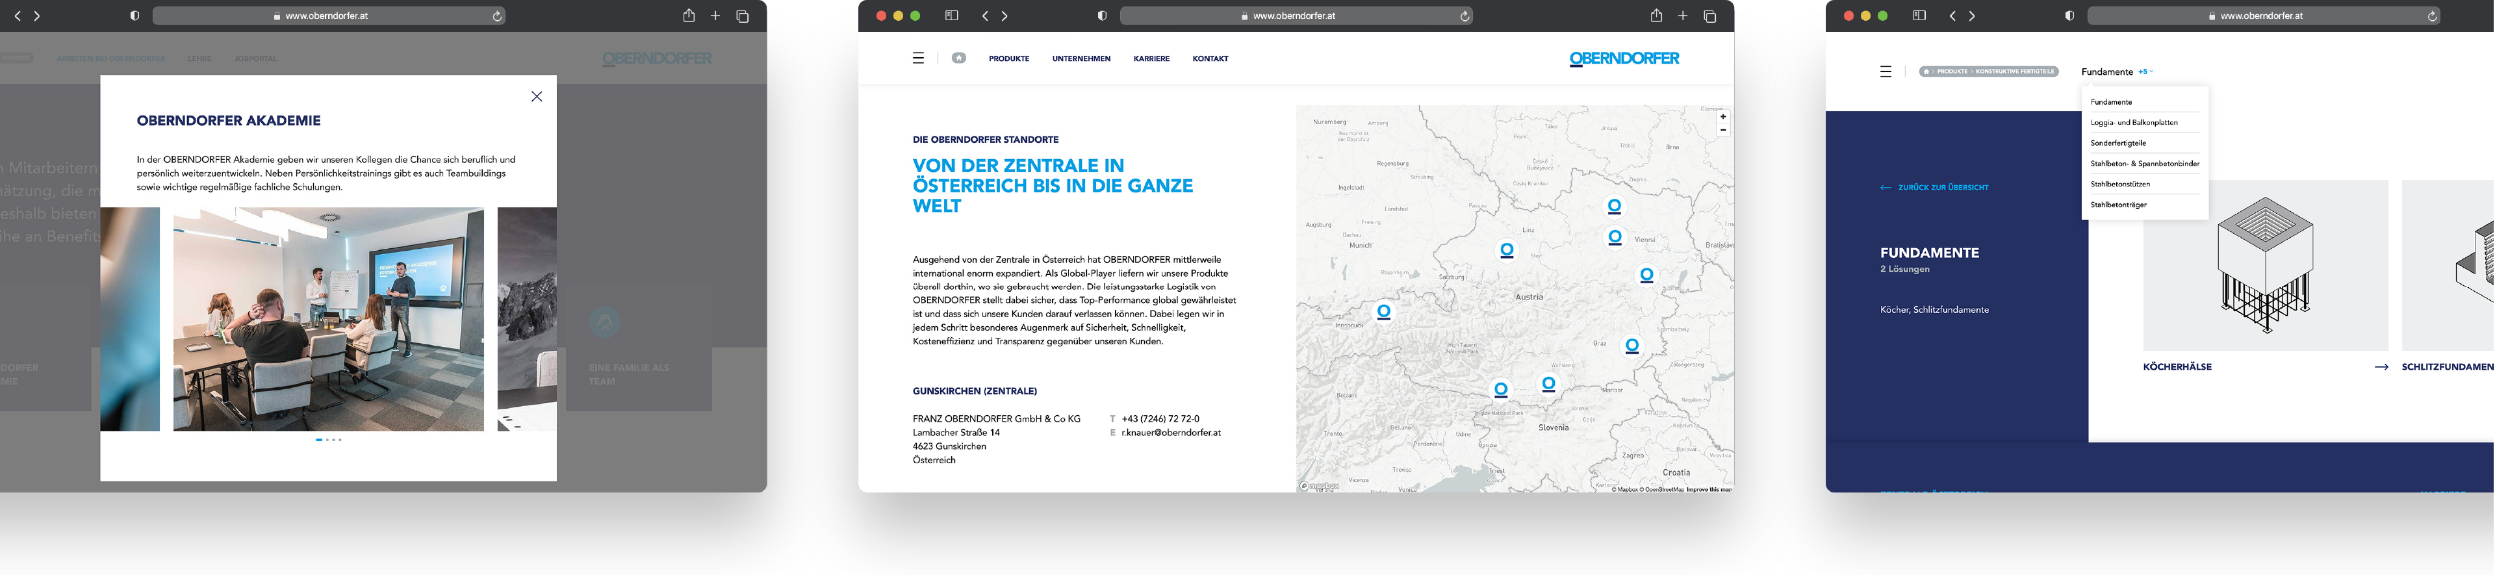The image size is (2495, 575).
Task: Open share menu in the Standorte window
Action: pos(1656,16)
